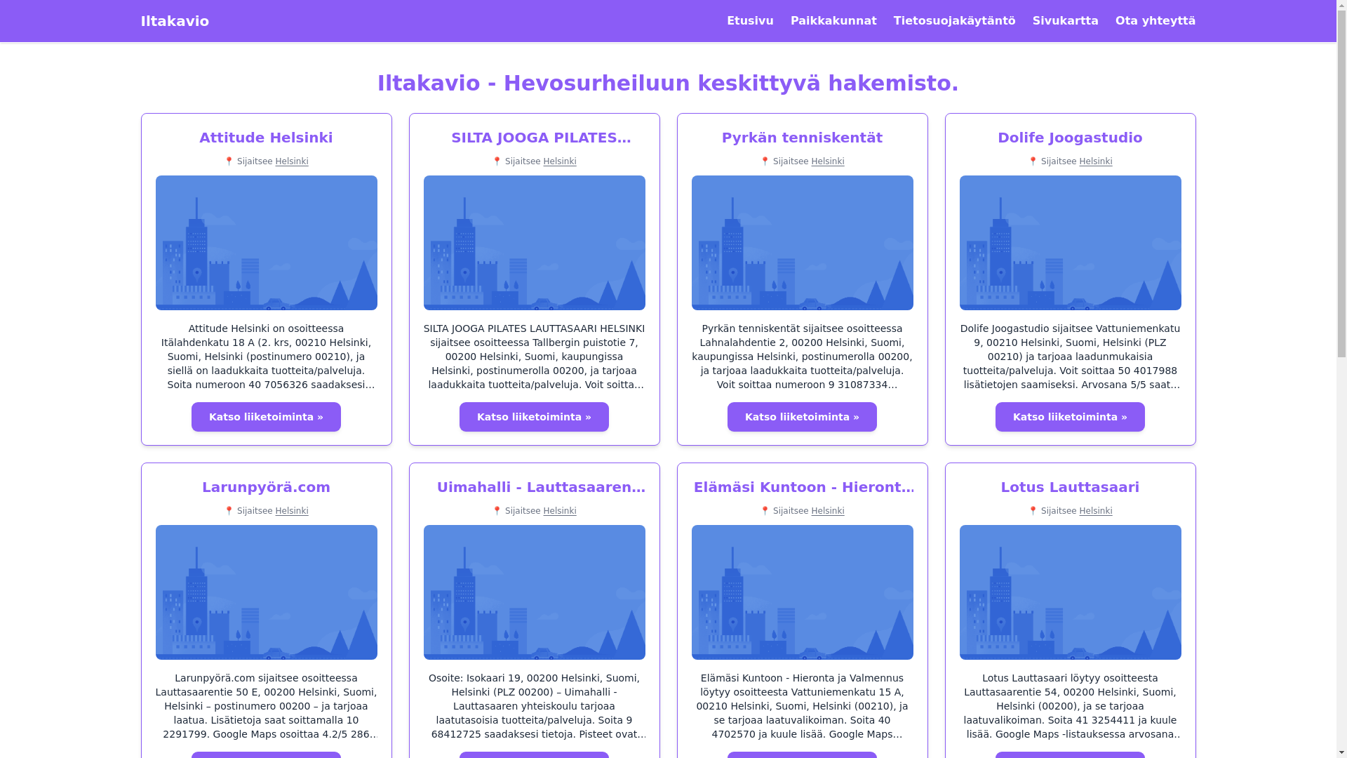Image resolution: width=1347 pixels, height=758 pixels.
Task: Click Ota yhteyttä in the navigation
Action: pos(1155,21)
